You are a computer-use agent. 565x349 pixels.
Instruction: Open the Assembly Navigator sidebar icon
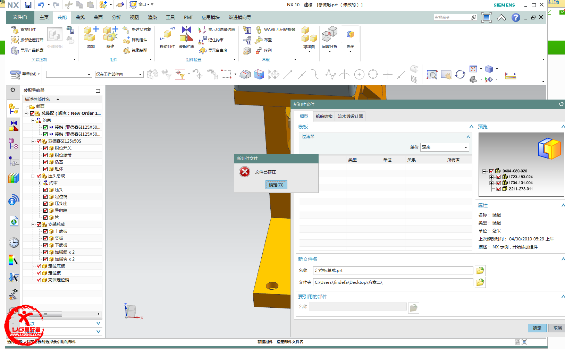14,109
